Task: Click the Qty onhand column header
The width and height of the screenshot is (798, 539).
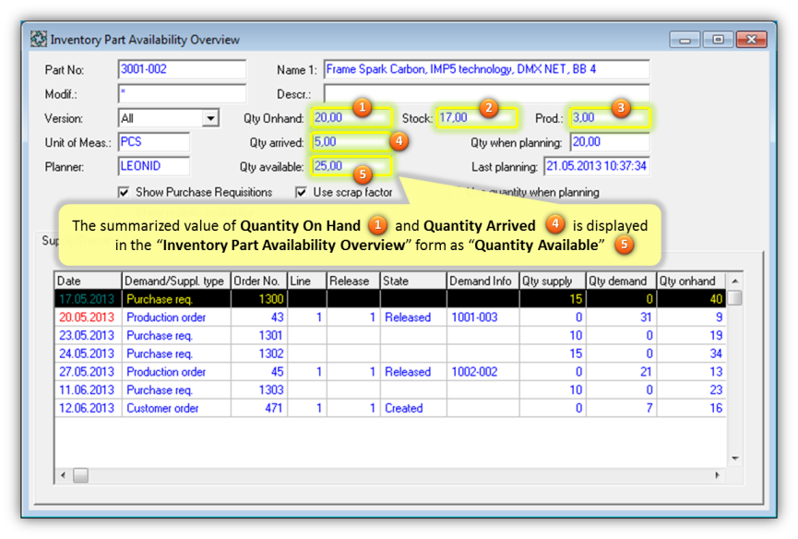Action: click(x=691, y=281)
